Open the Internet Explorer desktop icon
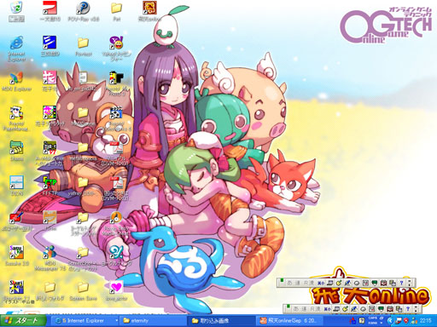Viewport: 437px width, 327px height. coord(16,49)
